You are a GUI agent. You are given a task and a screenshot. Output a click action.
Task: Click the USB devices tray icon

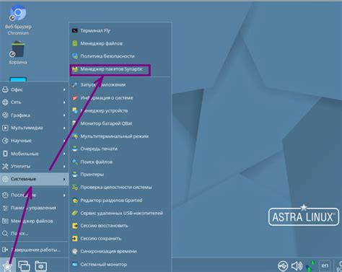point(283,266)
